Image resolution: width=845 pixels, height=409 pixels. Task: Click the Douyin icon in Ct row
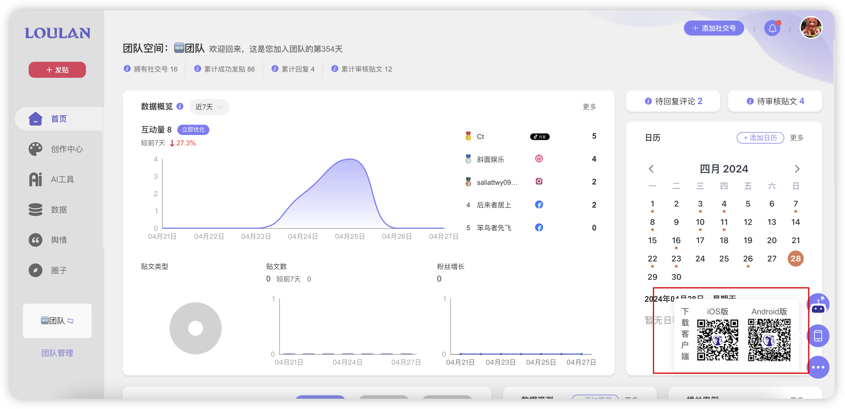coord(540,136)
